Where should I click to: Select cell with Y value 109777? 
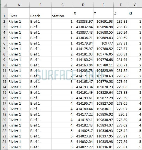[104, 43]
